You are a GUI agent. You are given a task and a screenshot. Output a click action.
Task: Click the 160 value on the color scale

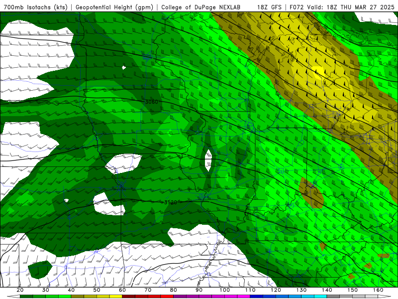coord(378,290)
